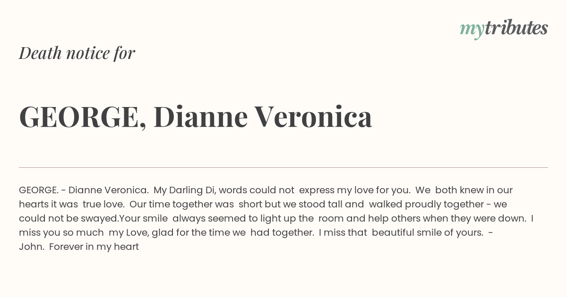The height and width of the screenshot is (297, 567).
Task: Select the "Death notice for" heading
Action: tap(77, 53)
